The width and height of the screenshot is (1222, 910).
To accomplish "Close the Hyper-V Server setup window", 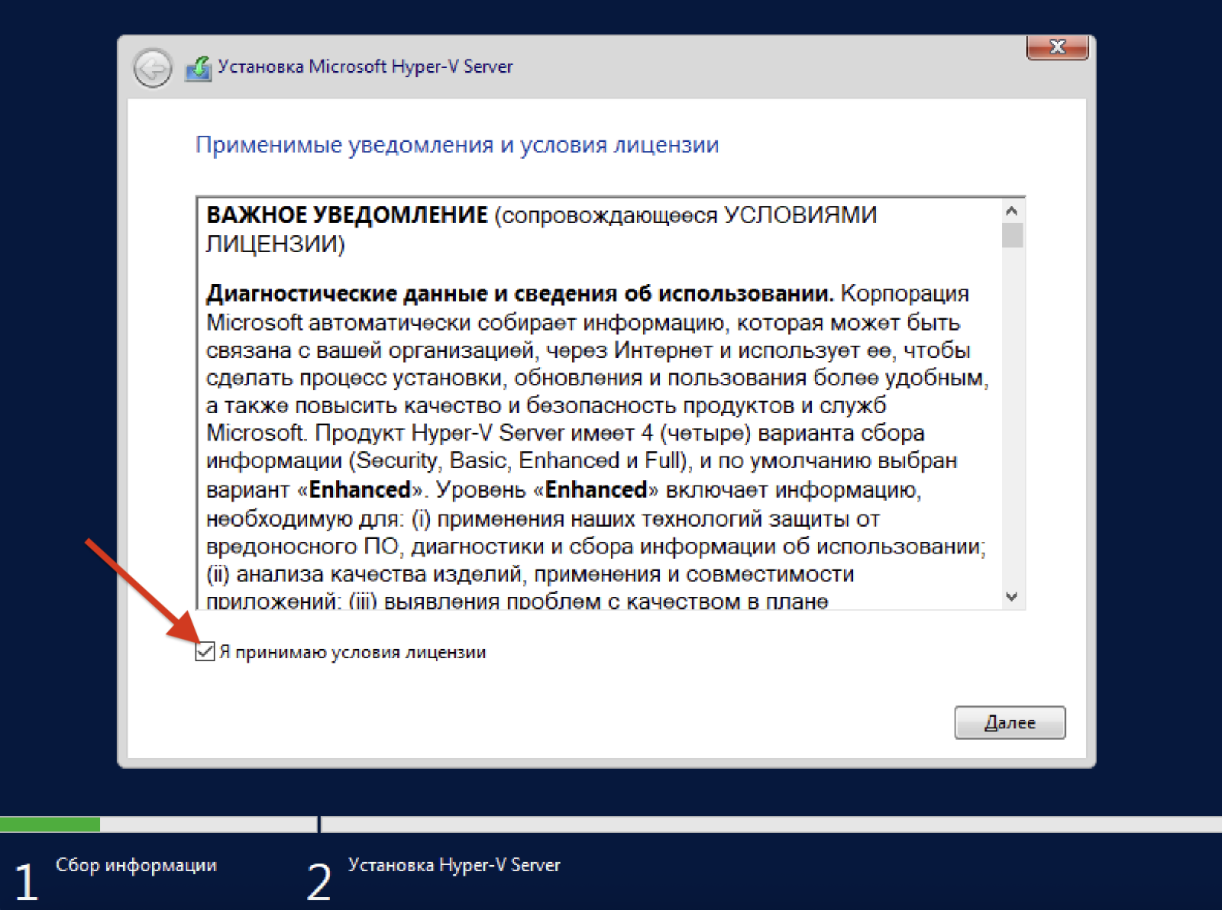I will (x=1057, y=47).
